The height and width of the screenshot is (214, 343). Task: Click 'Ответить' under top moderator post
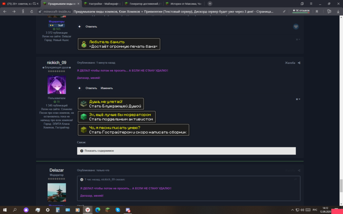(x=91, y=27)
